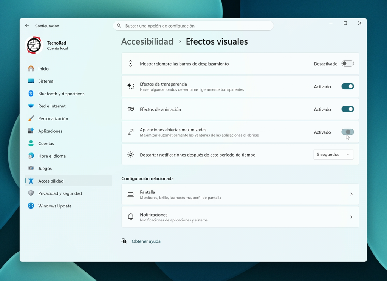
Task: Open the Cuentas section
Action: pyautogui.click(x=68, y=143)
